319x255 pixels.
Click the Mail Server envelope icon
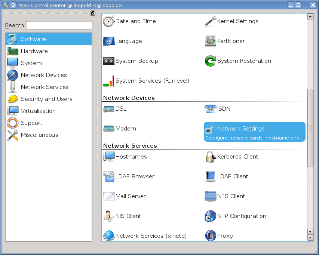coord(108,196)
